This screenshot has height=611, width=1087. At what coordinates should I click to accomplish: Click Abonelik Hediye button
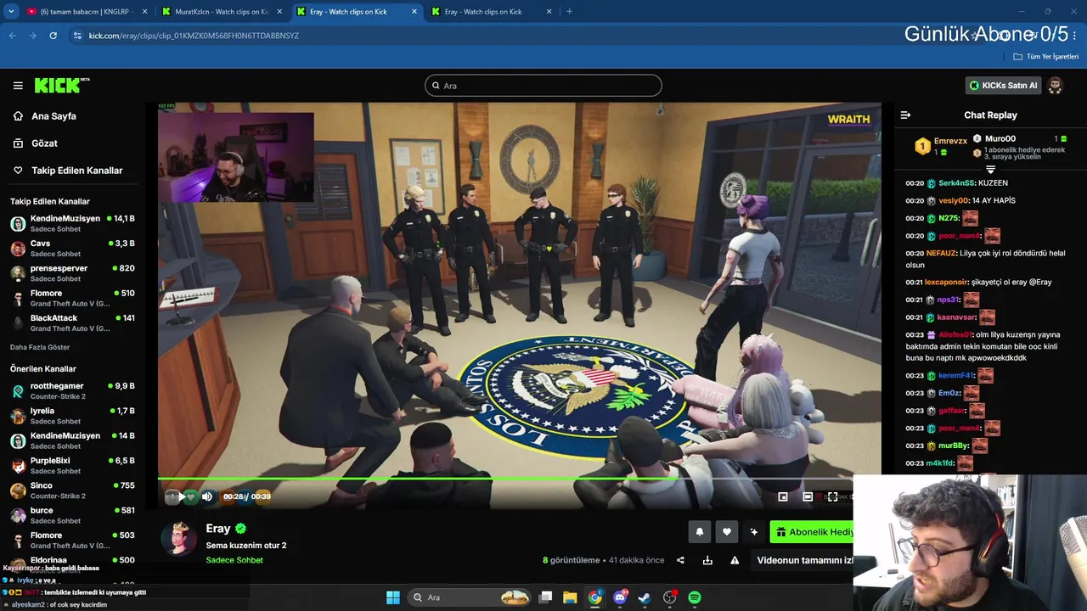(x=814, y=532)
